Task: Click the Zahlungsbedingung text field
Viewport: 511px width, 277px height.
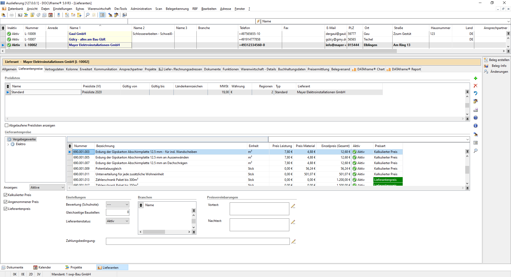Action: coord(198,241)
